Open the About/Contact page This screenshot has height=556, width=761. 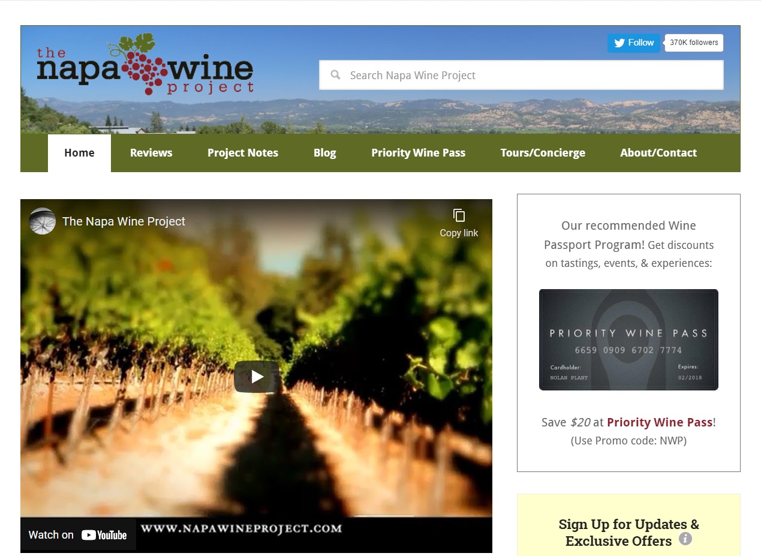click(658, 153)
